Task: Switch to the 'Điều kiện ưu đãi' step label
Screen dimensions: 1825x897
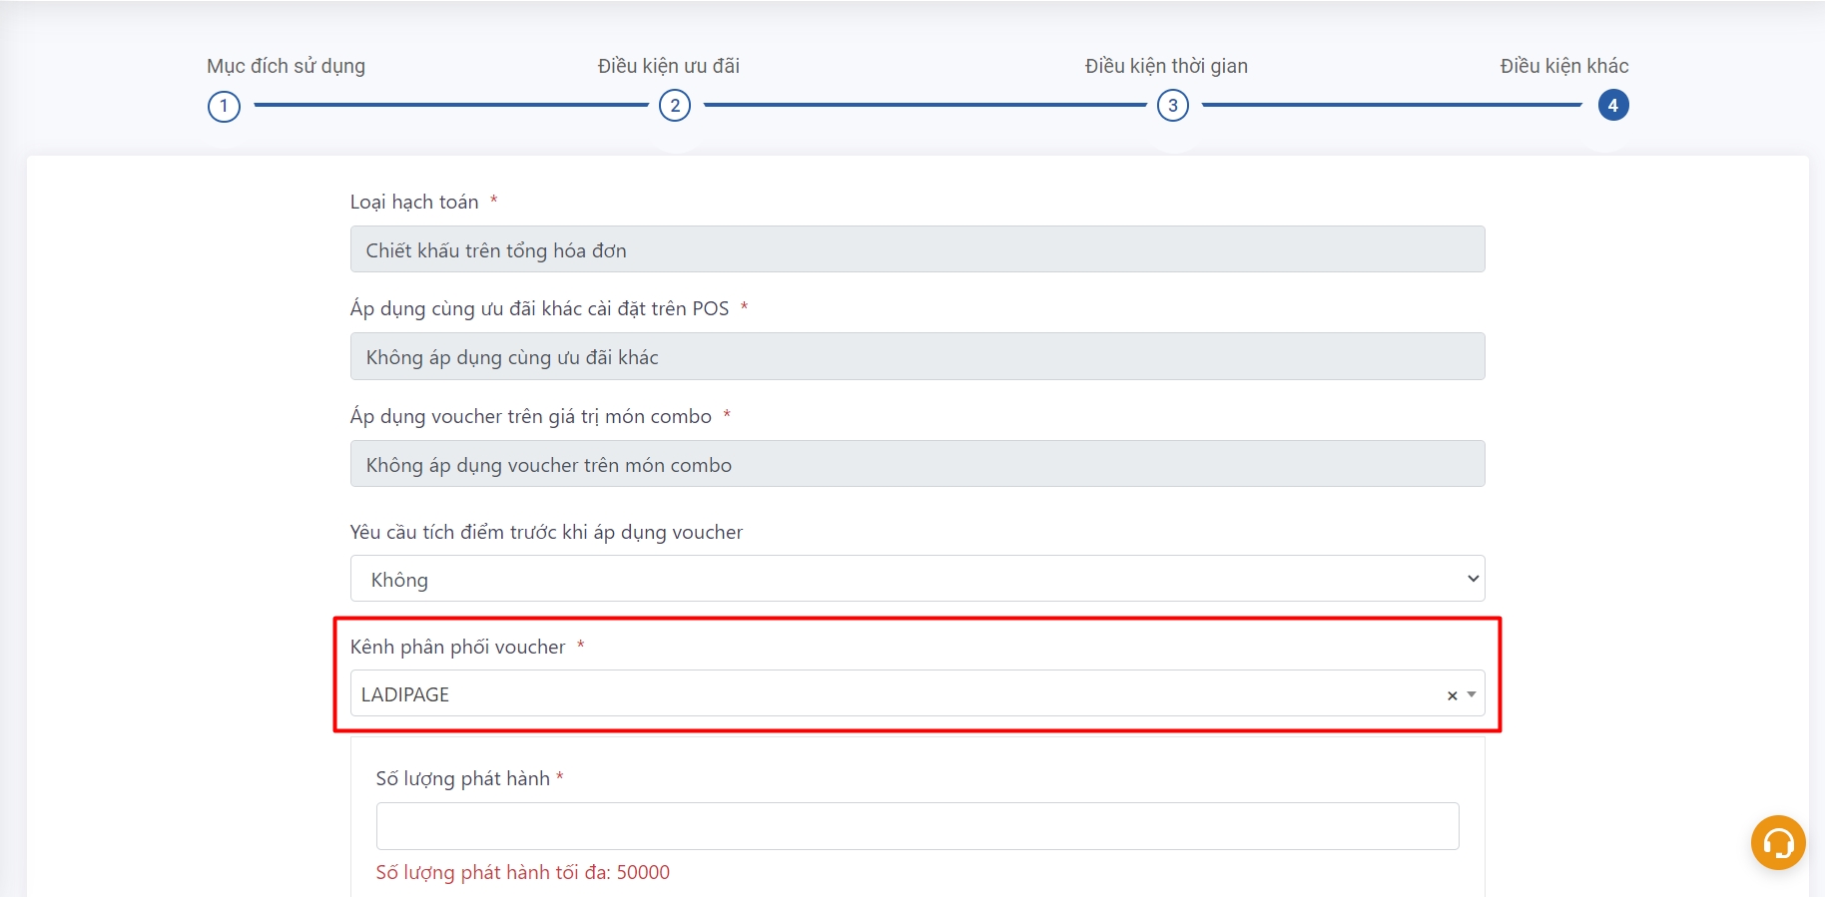Action: pos(668,66)
